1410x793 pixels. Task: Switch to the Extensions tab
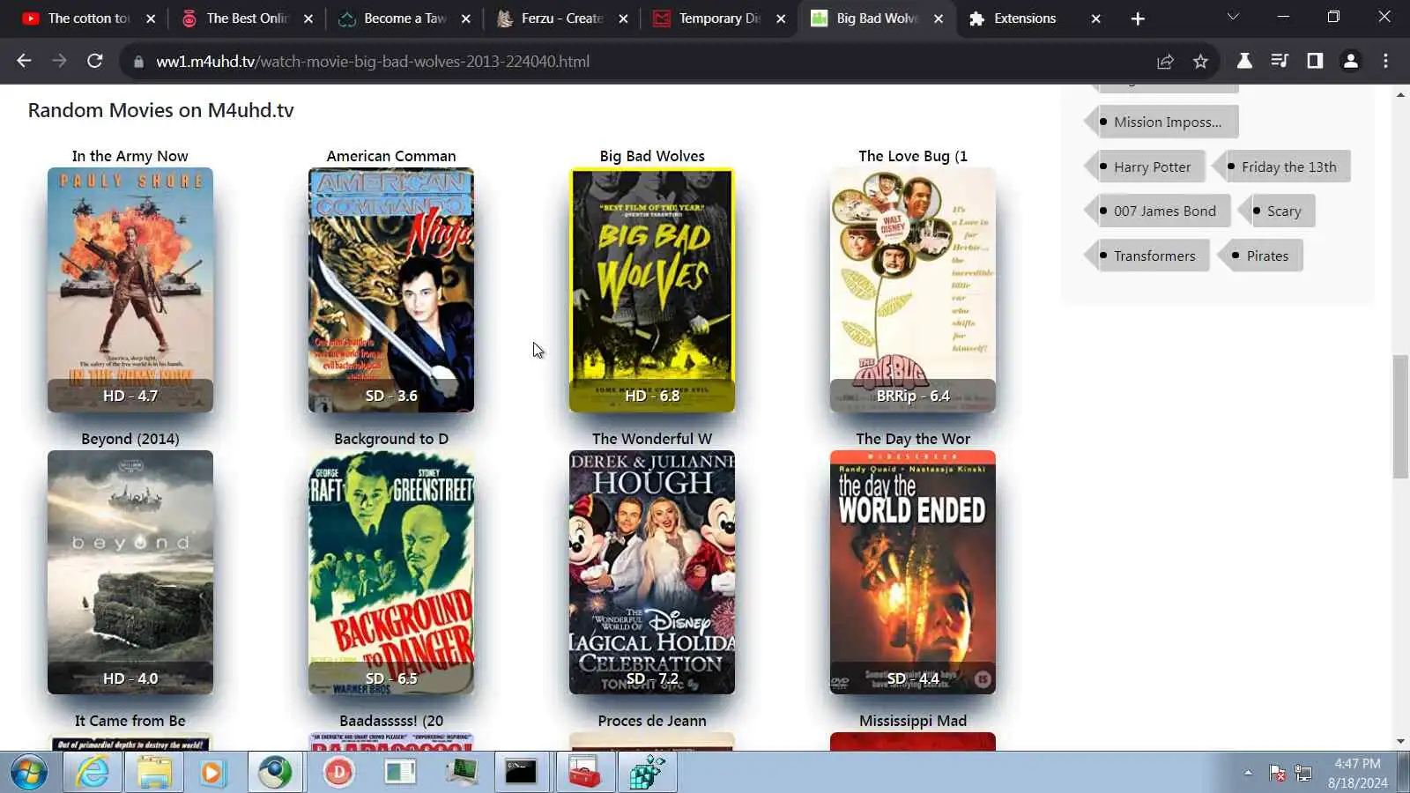tap(1025, 19)
